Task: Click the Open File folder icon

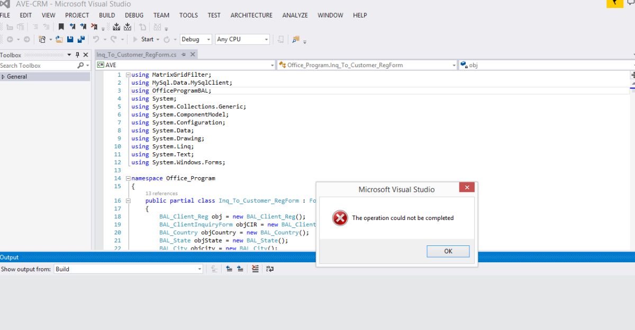Action: click(59, 39)
